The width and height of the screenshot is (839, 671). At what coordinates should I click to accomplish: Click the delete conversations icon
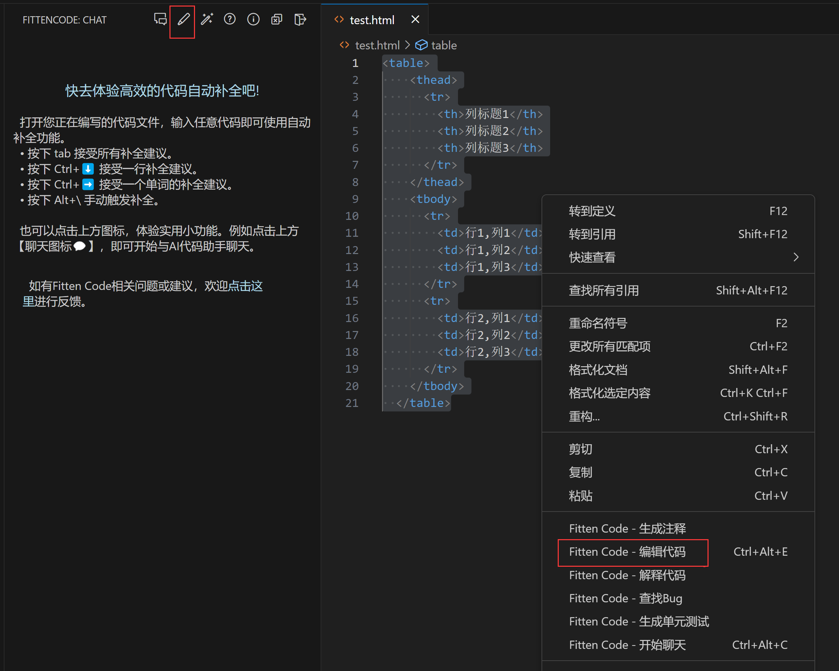[x=277, y=19]
